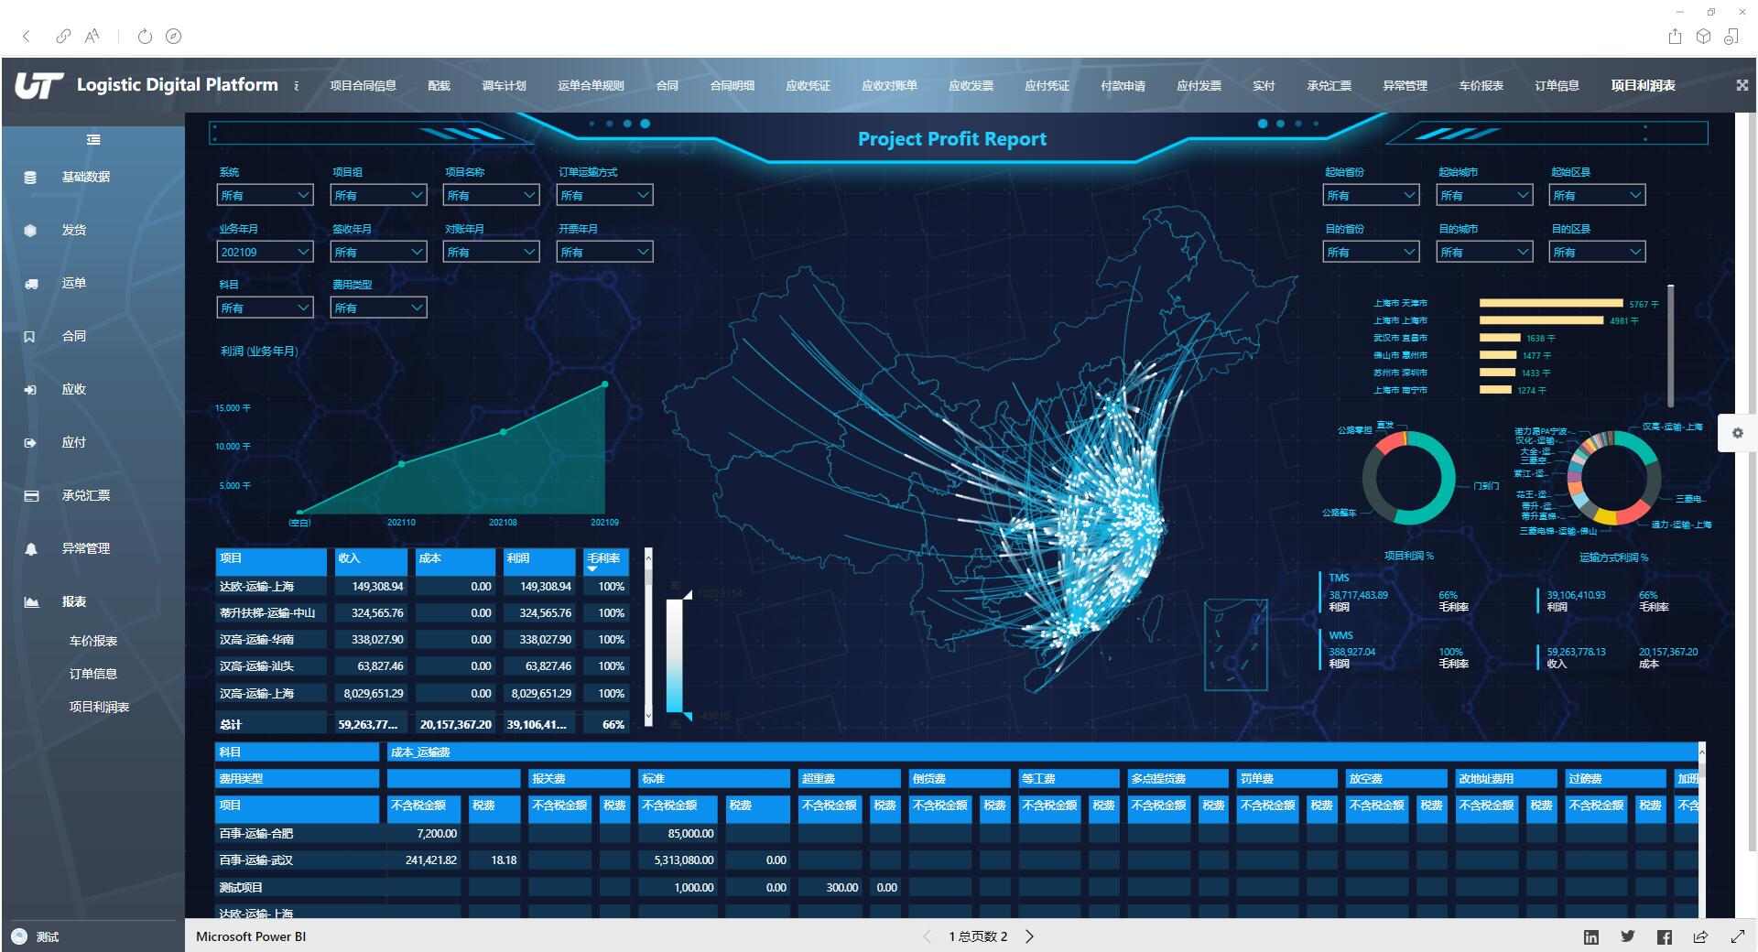Open Power BI fullscreen mode icon
Viewport: 1758px width, 952px height.
click(1737, 936)
